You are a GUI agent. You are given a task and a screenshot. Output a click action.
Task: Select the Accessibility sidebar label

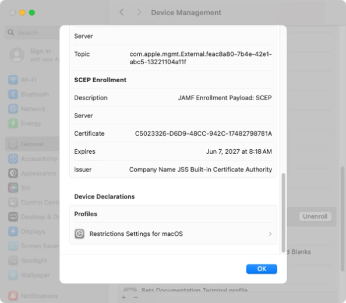coord(39,159)
